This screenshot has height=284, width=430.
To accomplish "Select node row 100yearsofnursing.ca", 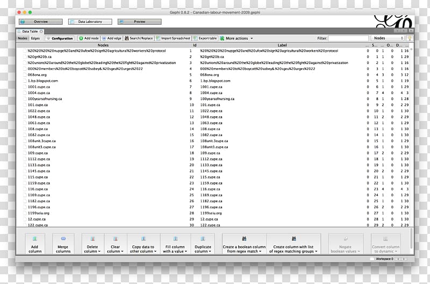I will click(45, 99).
